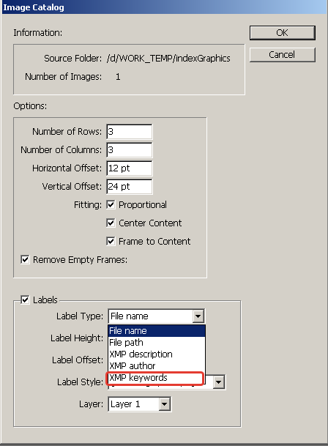Open the Layer dropdown arrow
This screenshot has height=446, width=328.
(165, 404)
